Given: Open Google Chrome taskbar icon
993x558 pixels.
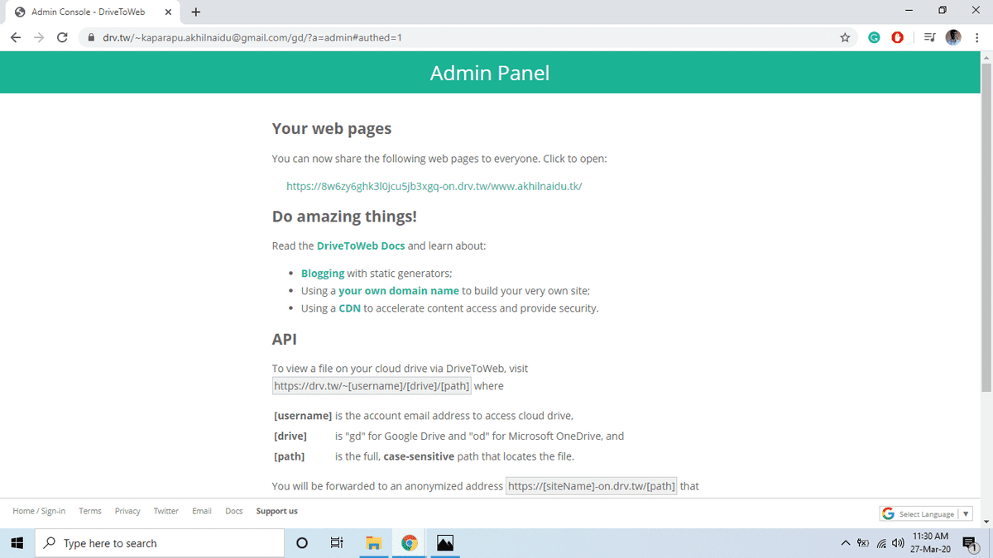Looking at the screenshot, I should (409, 543).
